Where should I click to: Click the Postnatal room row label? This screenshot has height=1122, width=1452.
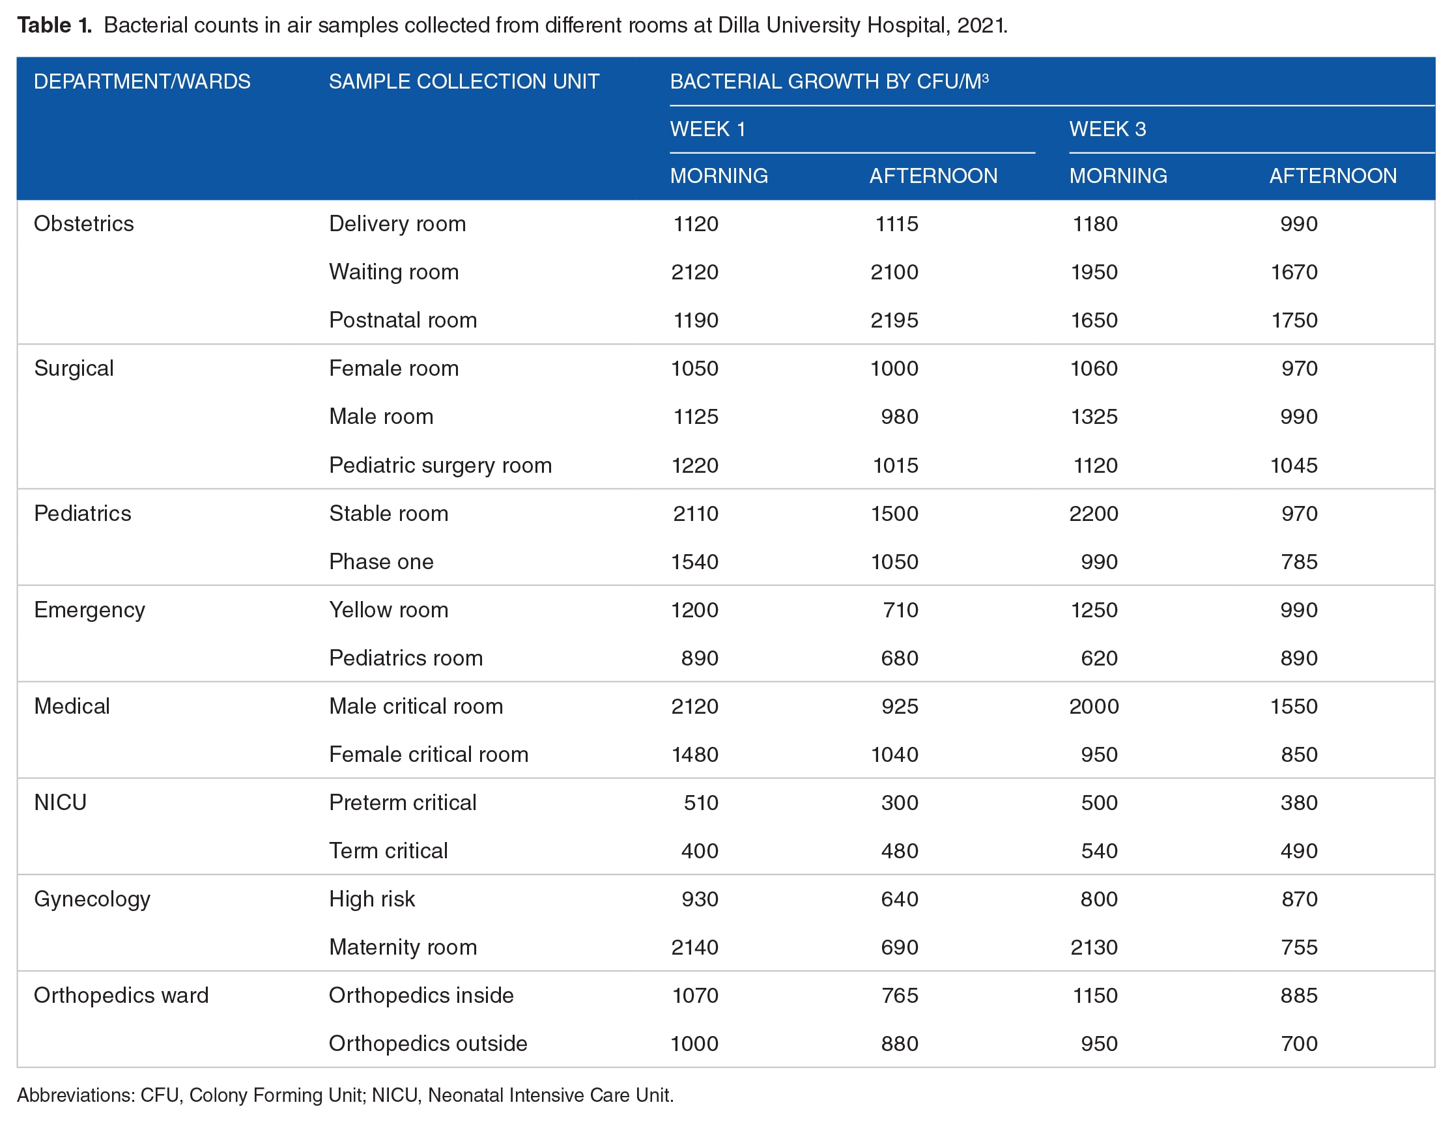(403, 320)
